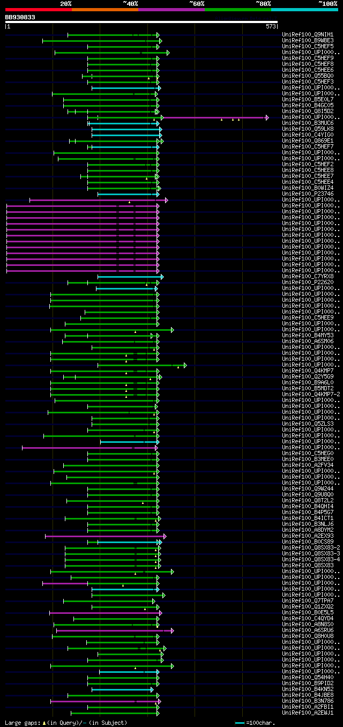Select the UniRef100_C5HEF7 label
The width and height of the screenshot is (343, 727).
[x=307, y=147]
